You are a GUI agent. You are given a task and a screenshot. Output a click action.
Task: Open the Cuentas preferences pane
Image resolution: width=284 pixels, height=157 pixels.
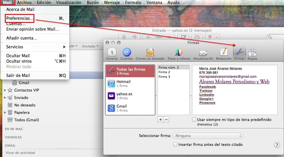(x=127, y=54)
